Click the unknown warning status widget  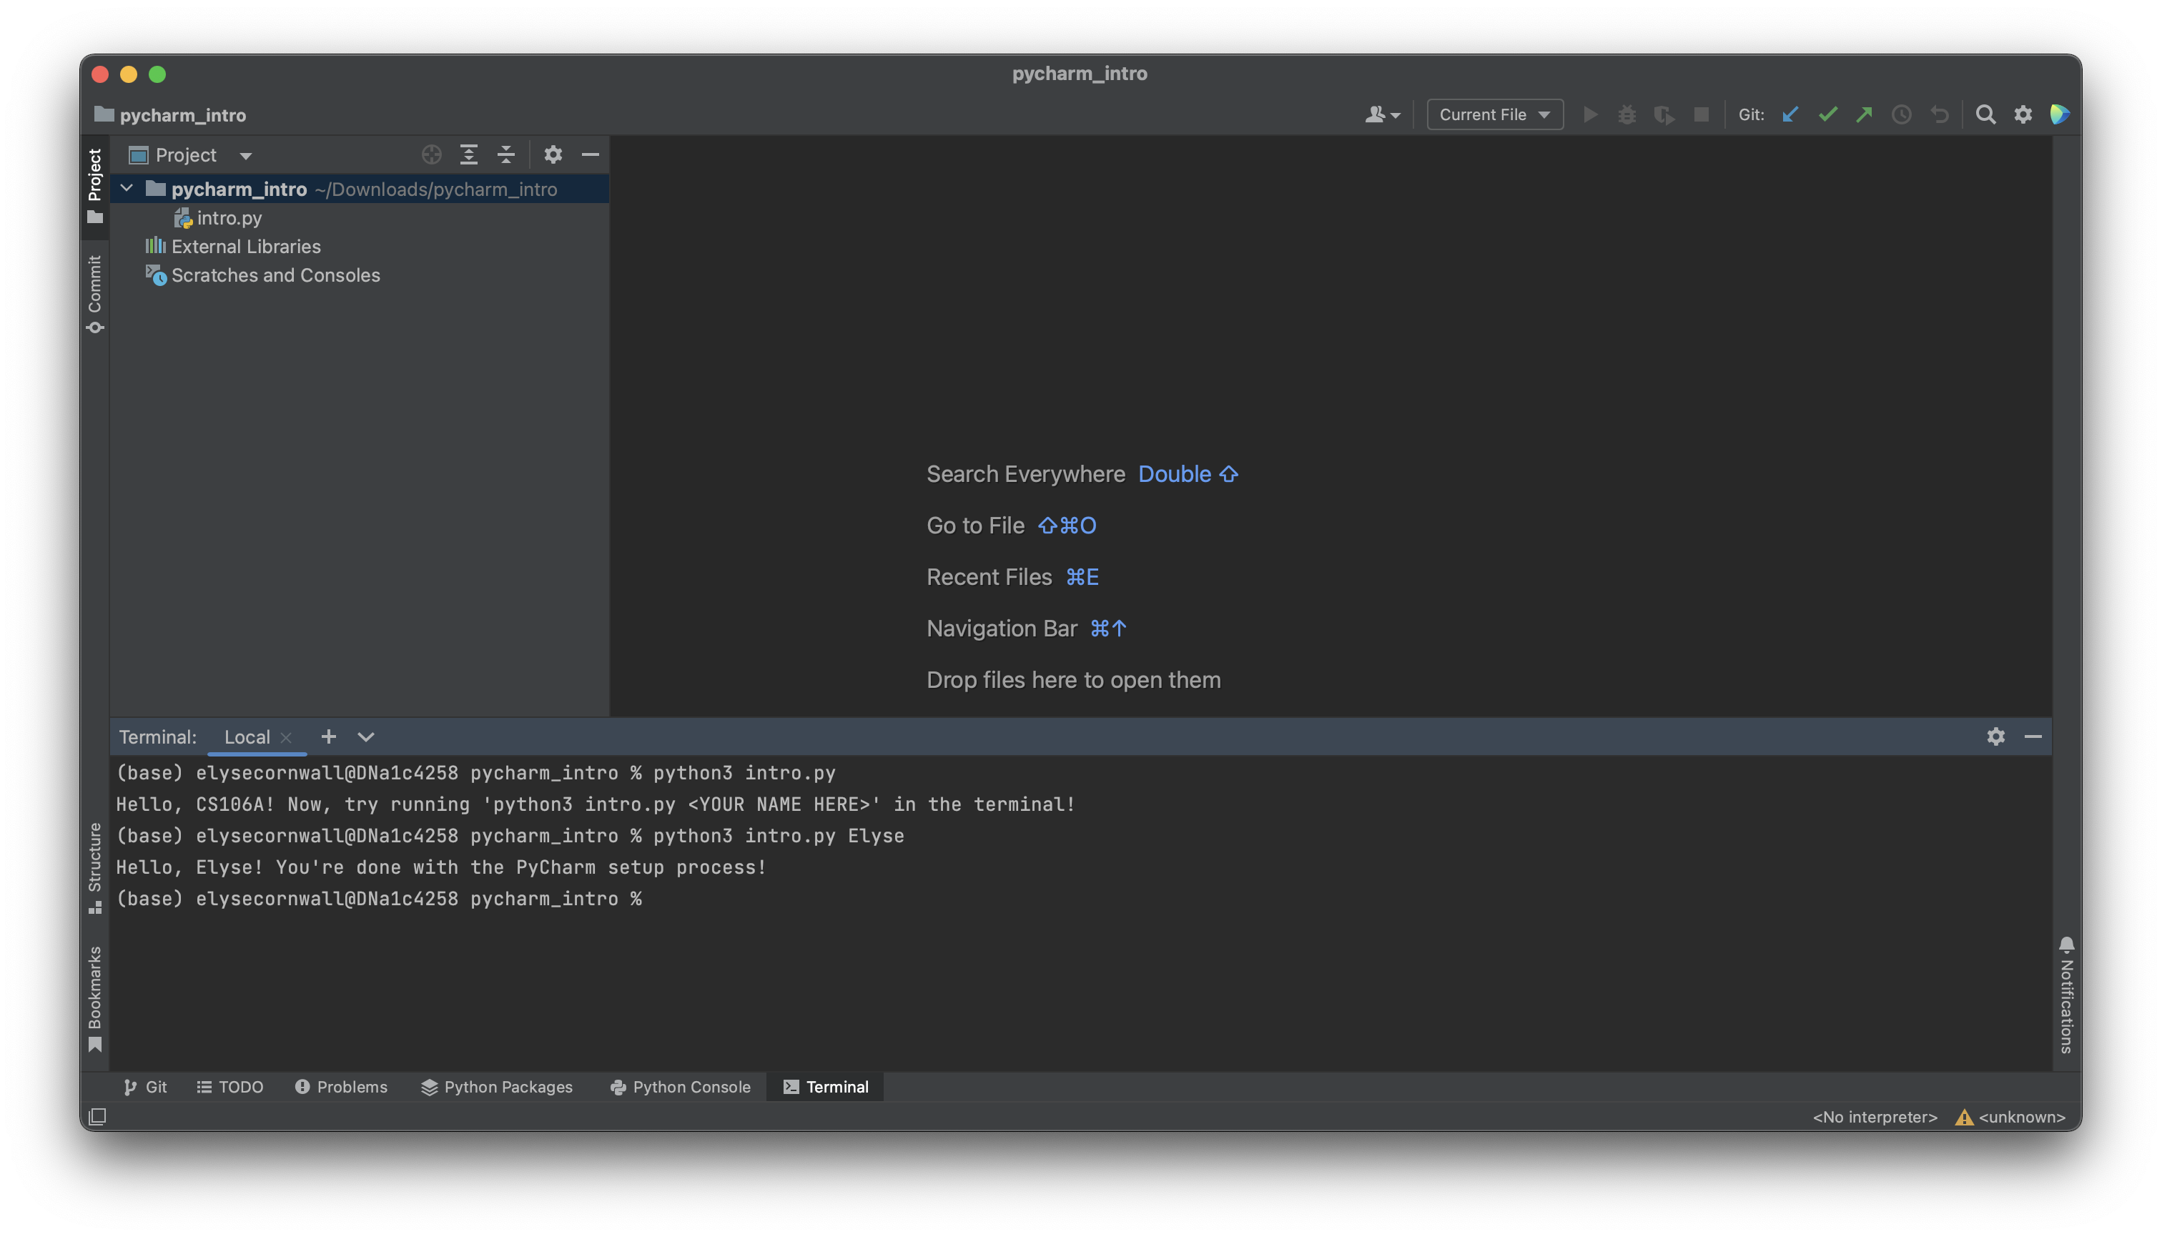(x=2010, y=1116)
